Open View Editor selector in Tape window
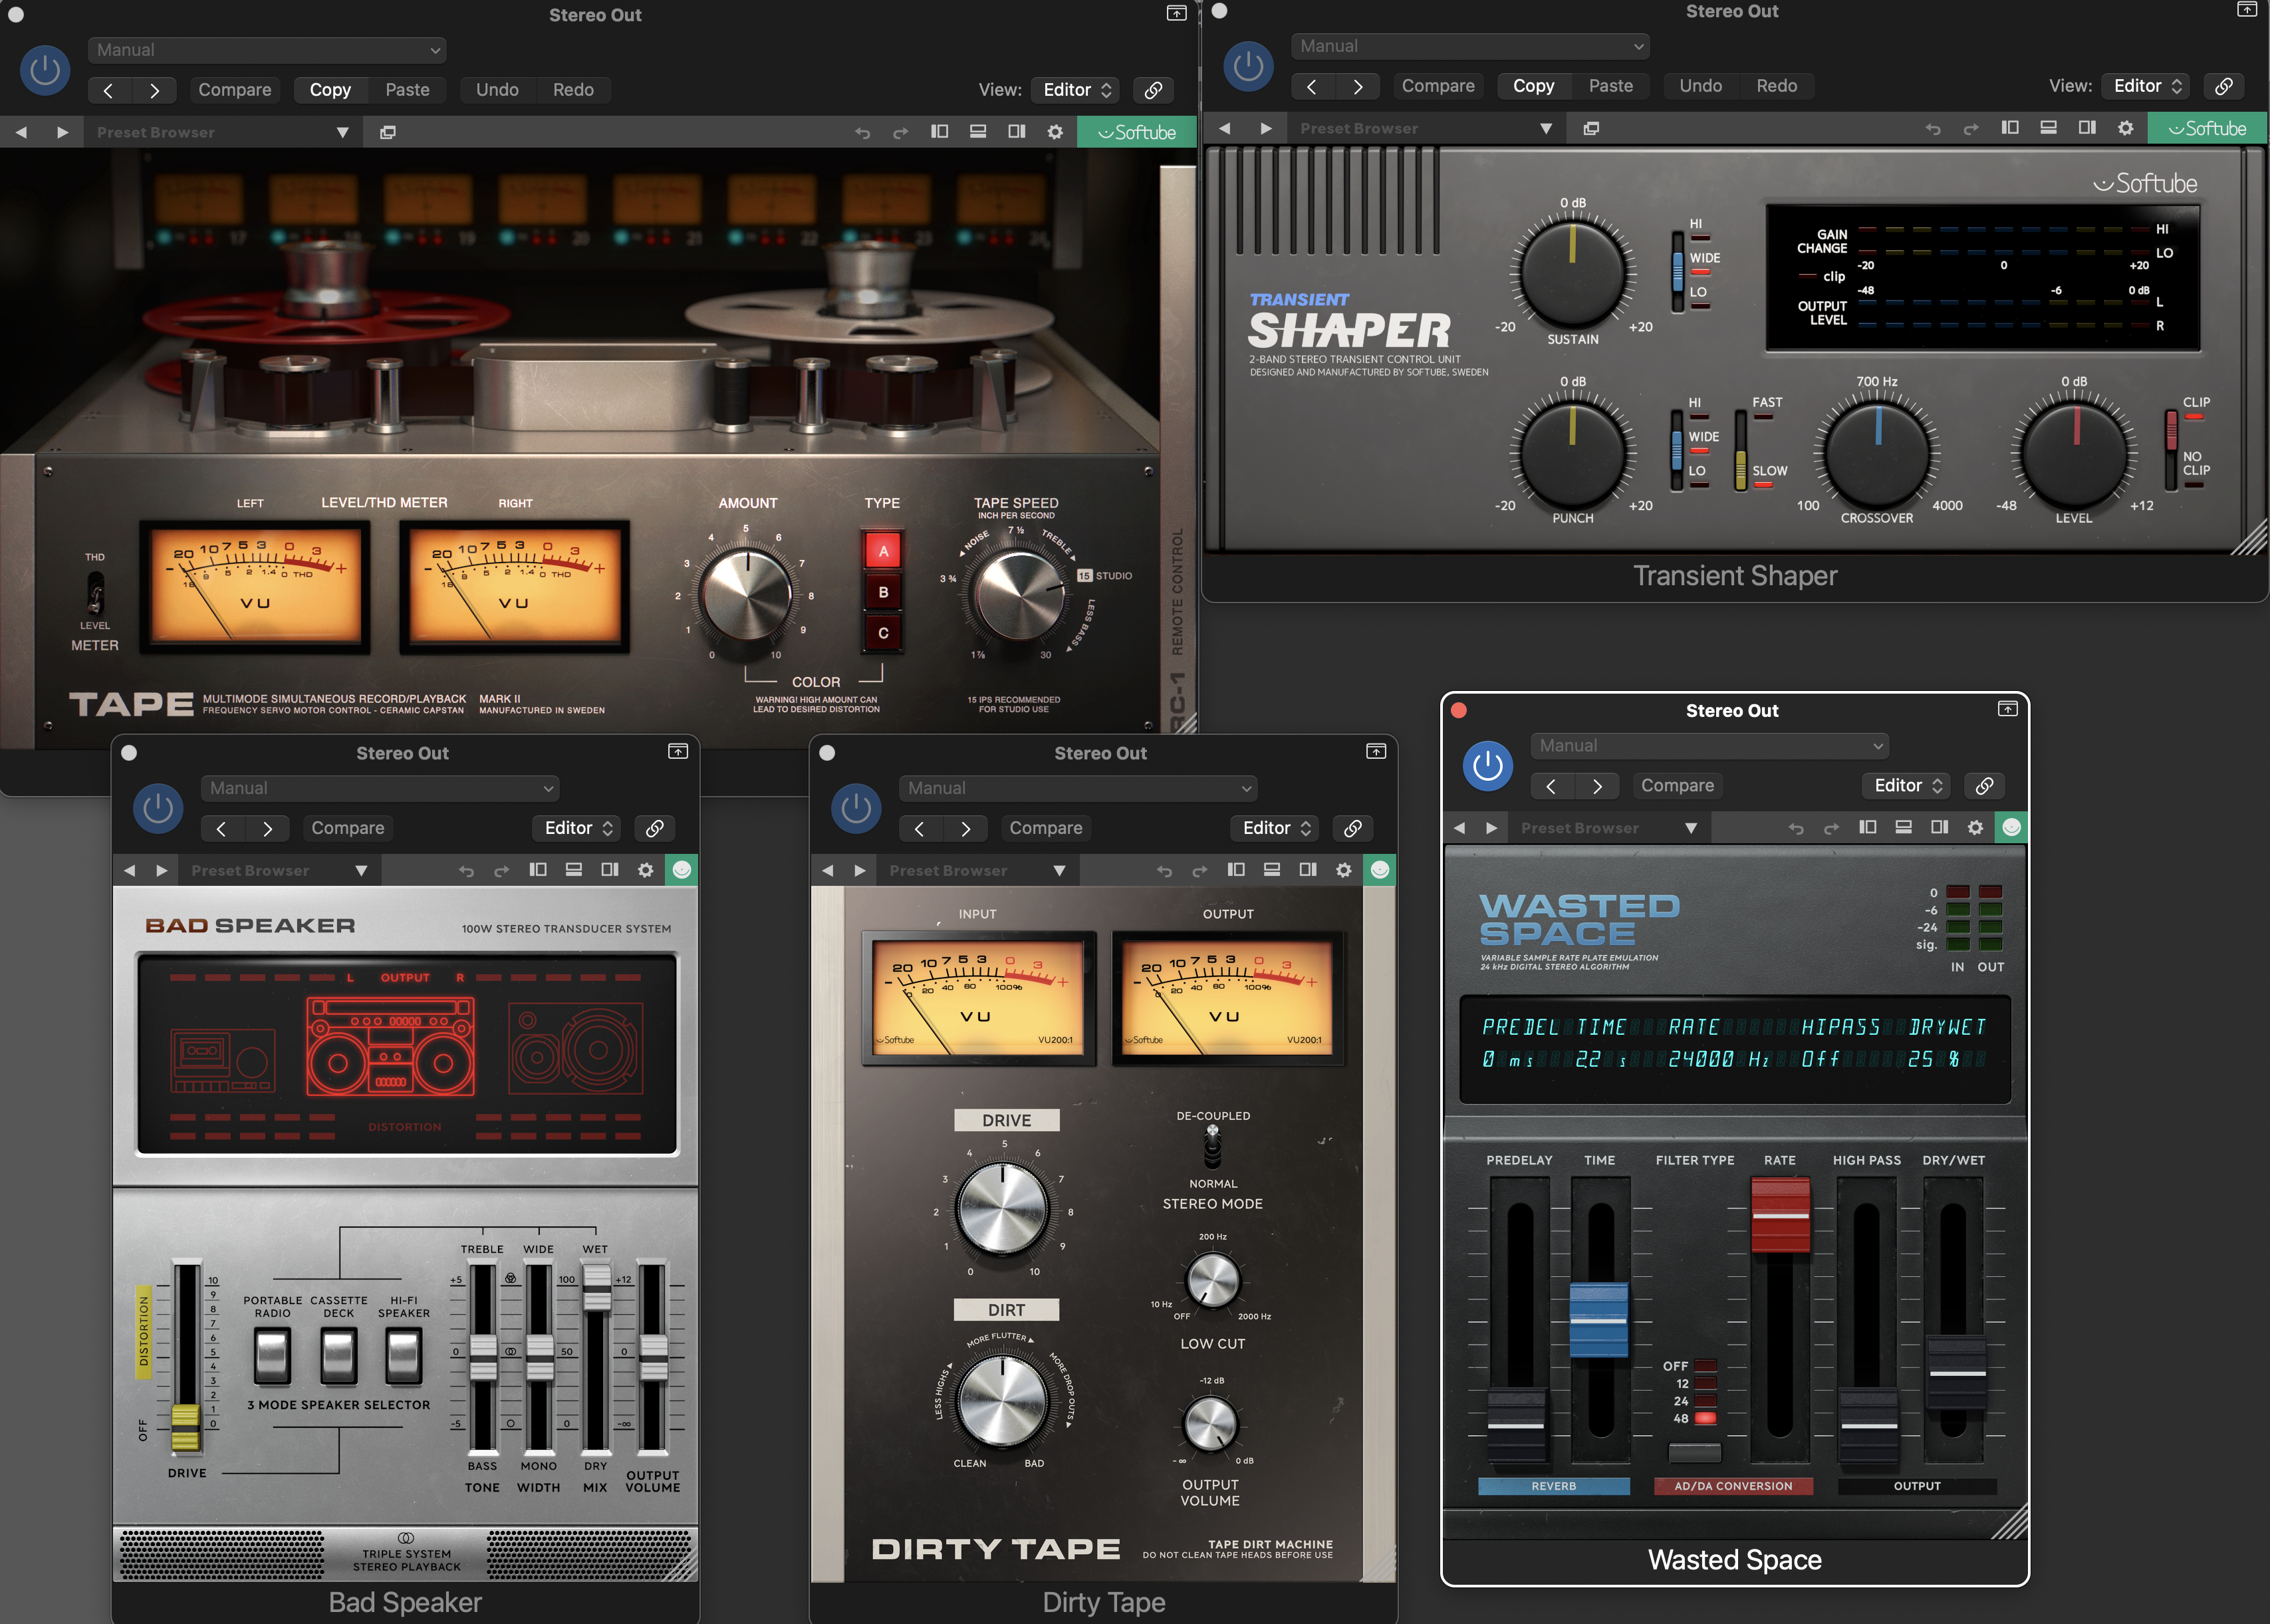 click(1076, 90)
